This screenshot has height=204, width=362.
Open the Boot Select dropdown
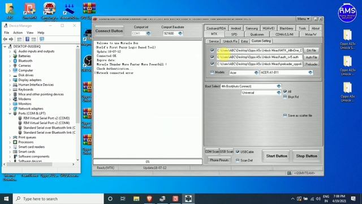coord(279,86)
